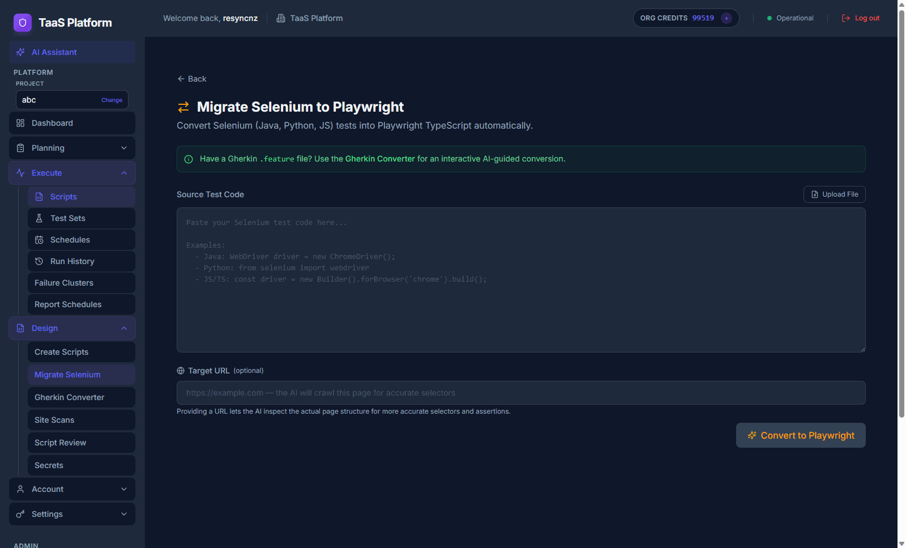Click the plus to add ORG CREDITS
This screenshot has width=906, height=548.
pos(726,18)
